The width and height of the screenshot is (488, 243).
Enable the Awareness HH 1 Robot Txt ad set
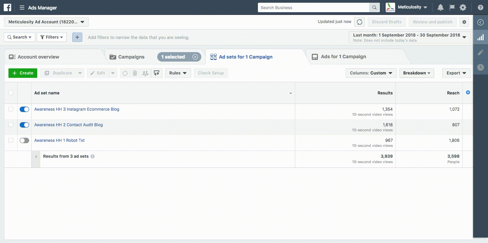pos(24,140)
